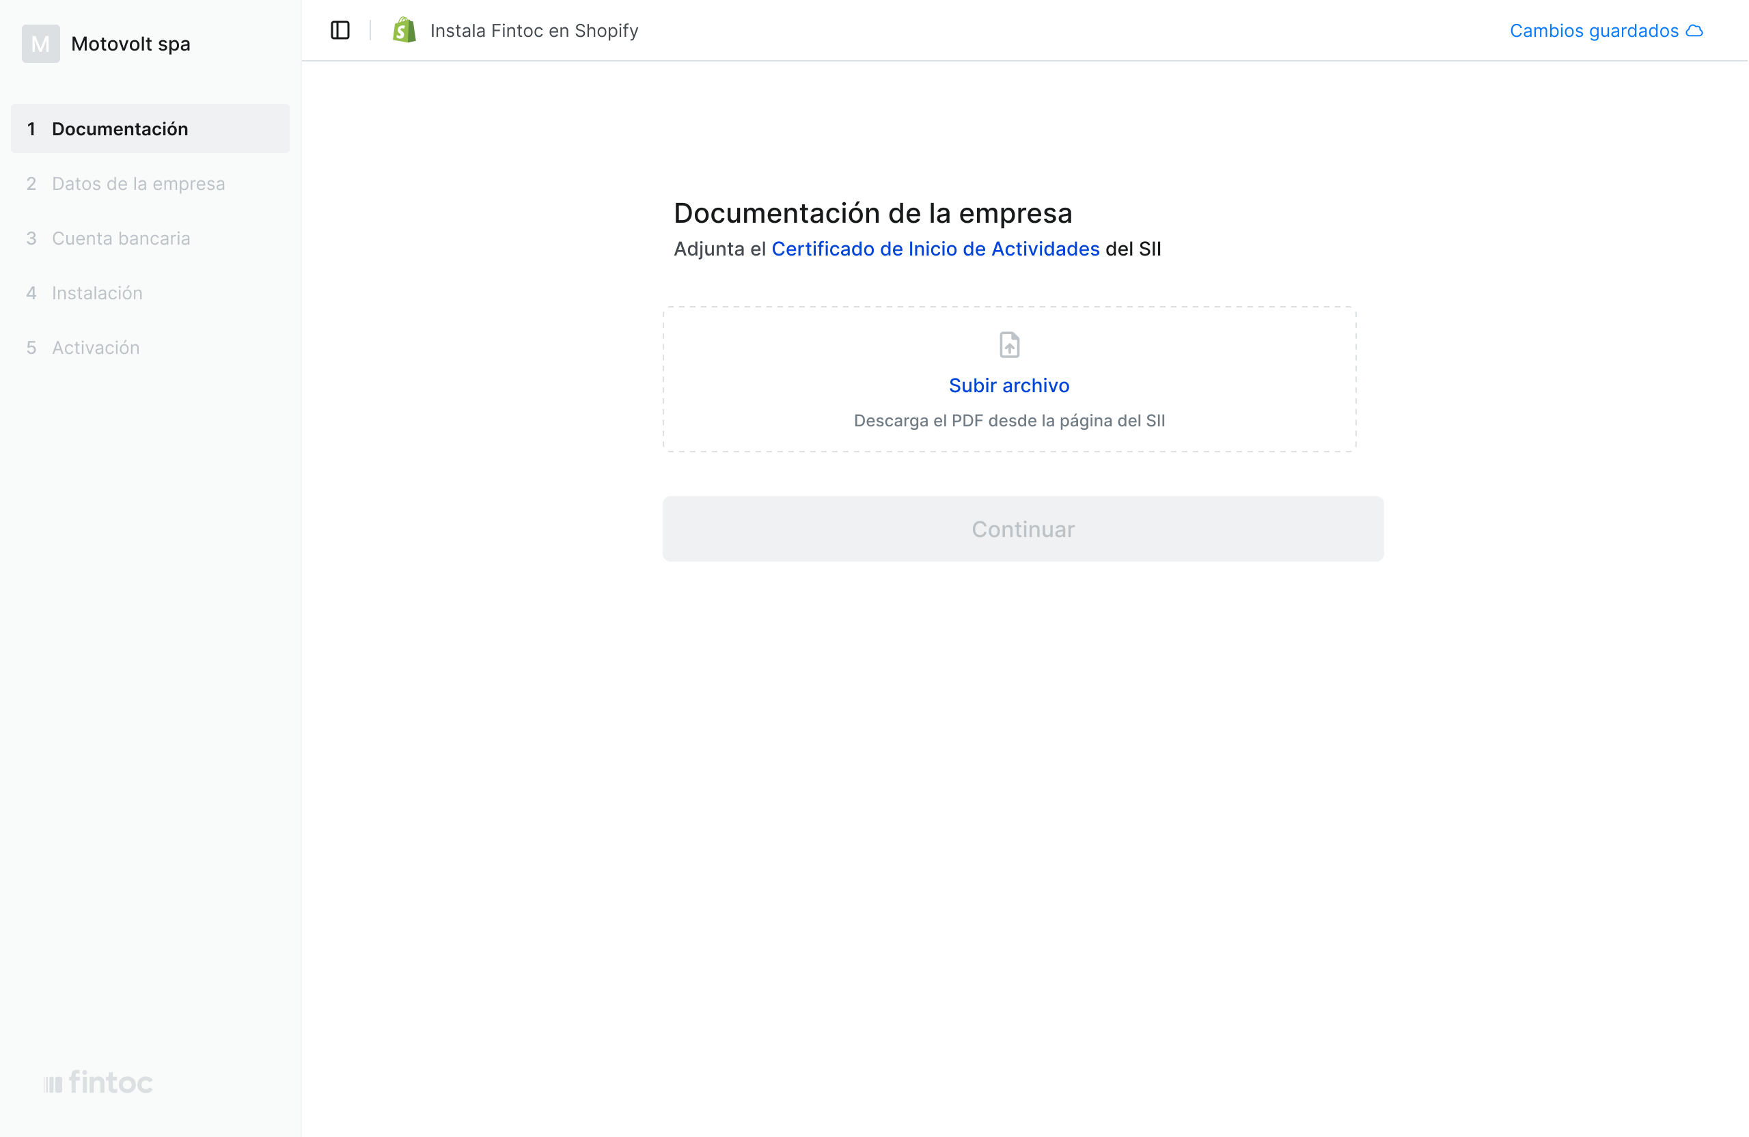This screenshot has height=1137, width=1749.
Task: Open Documentación step in sidebar
Action: coord(120,129)
